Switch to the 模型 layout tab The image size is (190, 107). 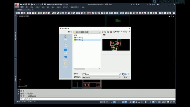coord(18,102)
